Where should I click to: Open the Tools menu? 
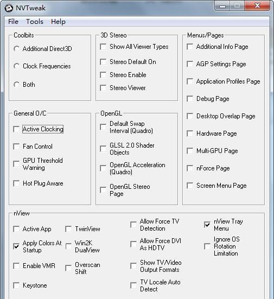coord(35,22)
